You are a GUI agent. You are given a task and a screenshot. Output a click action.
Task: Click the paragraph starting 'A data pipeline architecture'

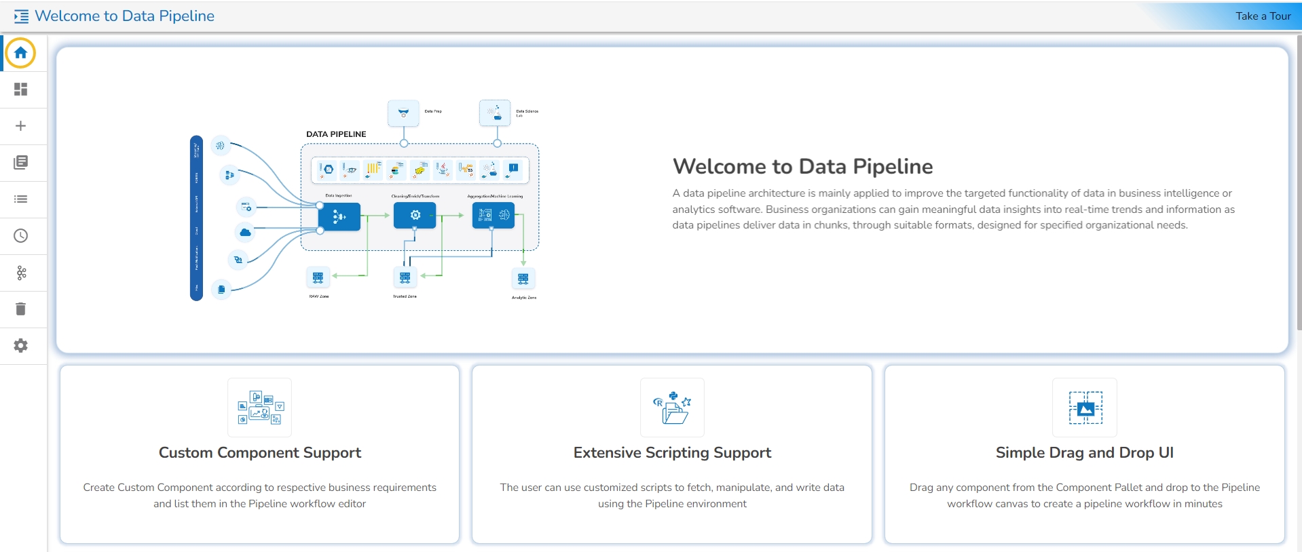954,210
